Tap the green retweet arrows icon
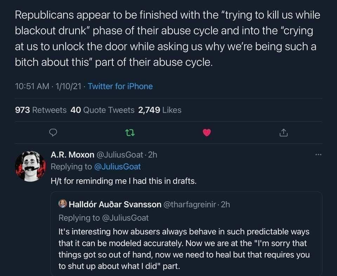 [x=130, y=133]
